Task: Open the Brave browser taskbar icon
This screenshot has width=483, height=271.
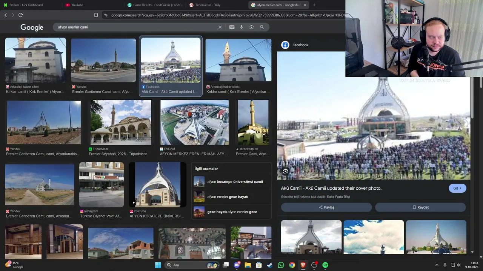Action: 303,265
